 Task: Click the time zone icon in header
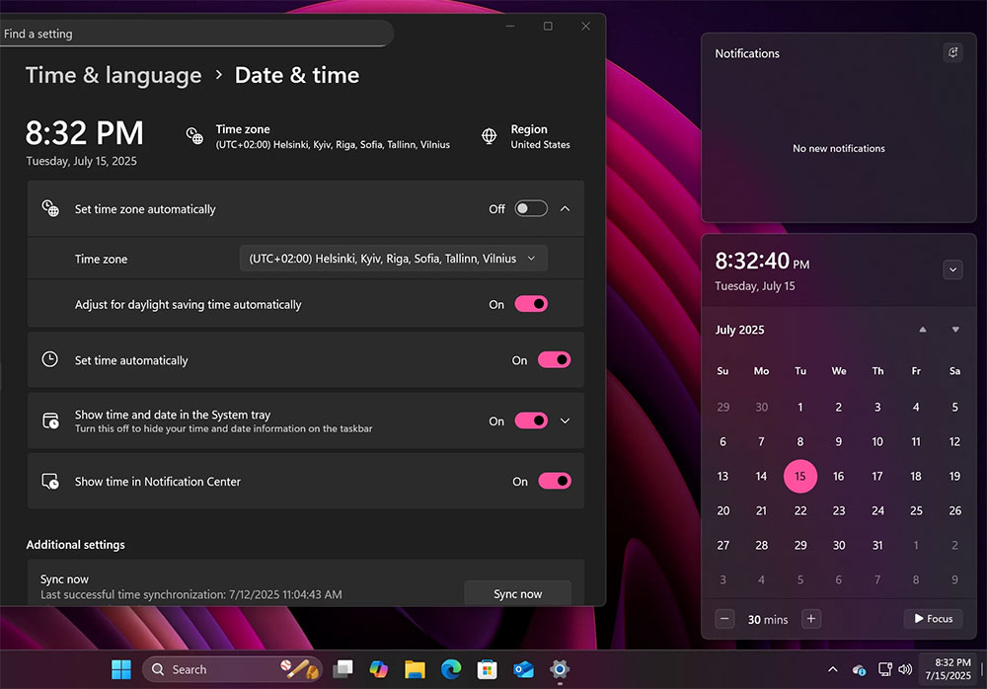[x=194, y=135]
